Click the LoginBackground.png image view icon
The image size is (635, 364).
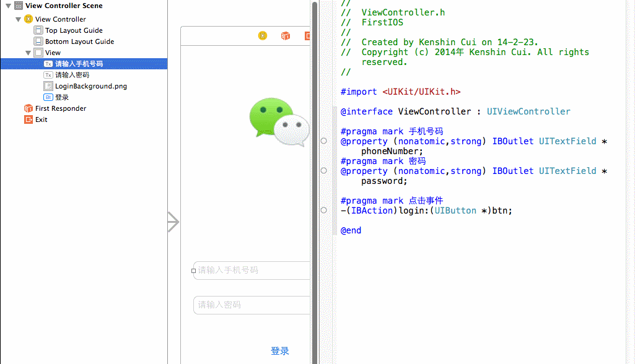click(x=48, y=86)
